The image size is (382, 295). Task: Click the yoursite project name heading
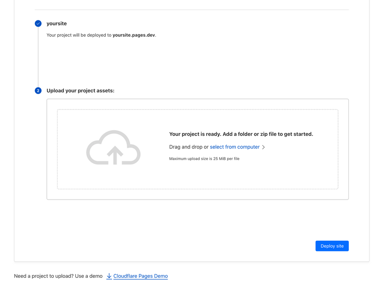tap(57, 24)
